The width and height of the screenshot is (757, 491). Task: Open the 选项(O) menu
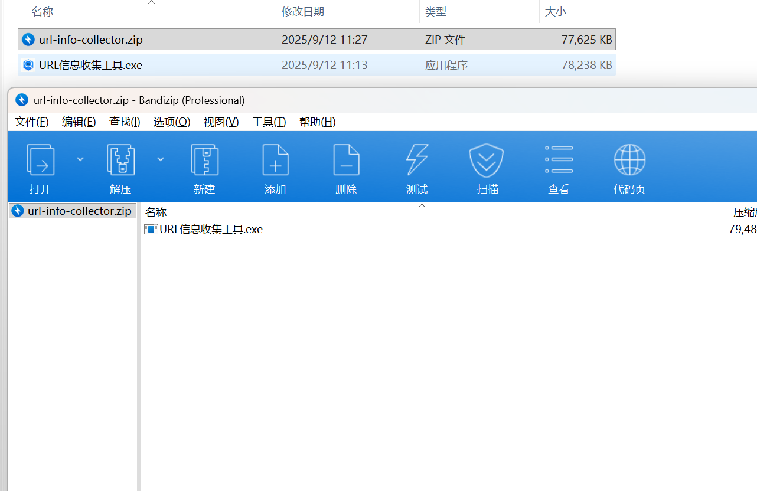pos(172,122)
